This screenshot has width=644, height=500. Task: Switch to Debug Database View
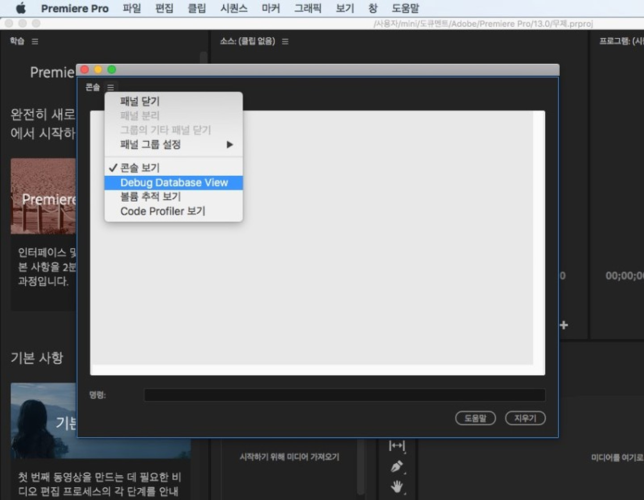tap(174, 182)
